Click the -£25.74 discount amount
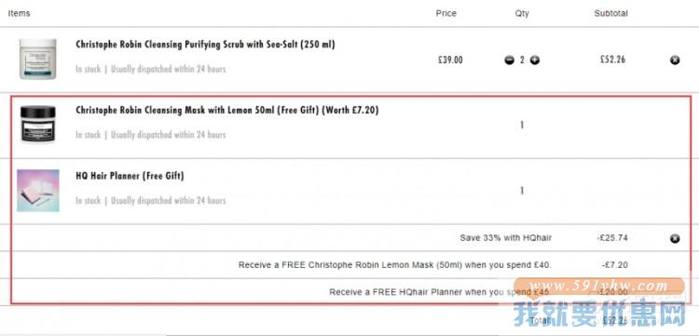 (x=612, y=238)
